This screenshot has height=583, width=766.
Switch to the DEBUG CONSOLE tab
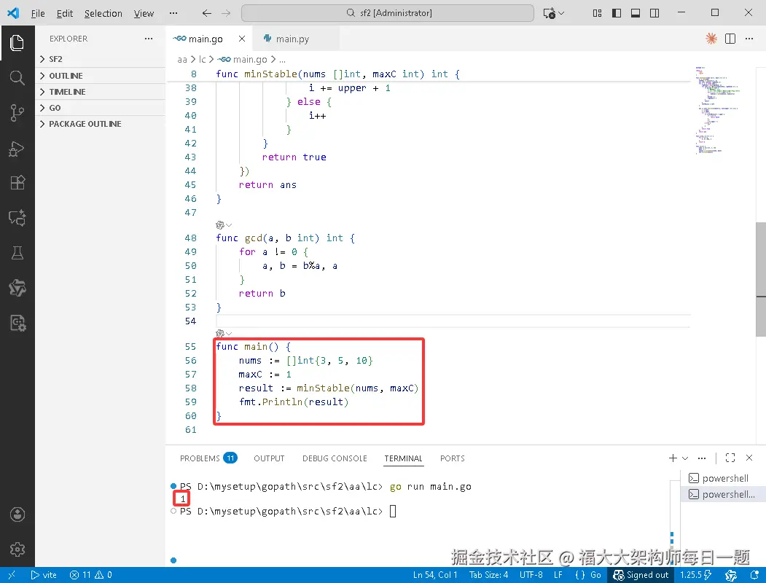(x=335, y=458)
